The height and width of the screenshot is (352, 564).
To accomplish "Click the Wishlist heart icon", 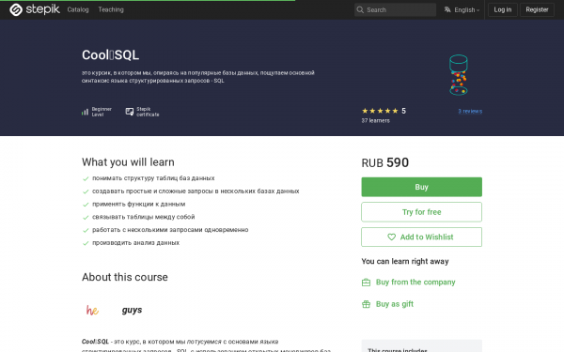I will [391, 237].
